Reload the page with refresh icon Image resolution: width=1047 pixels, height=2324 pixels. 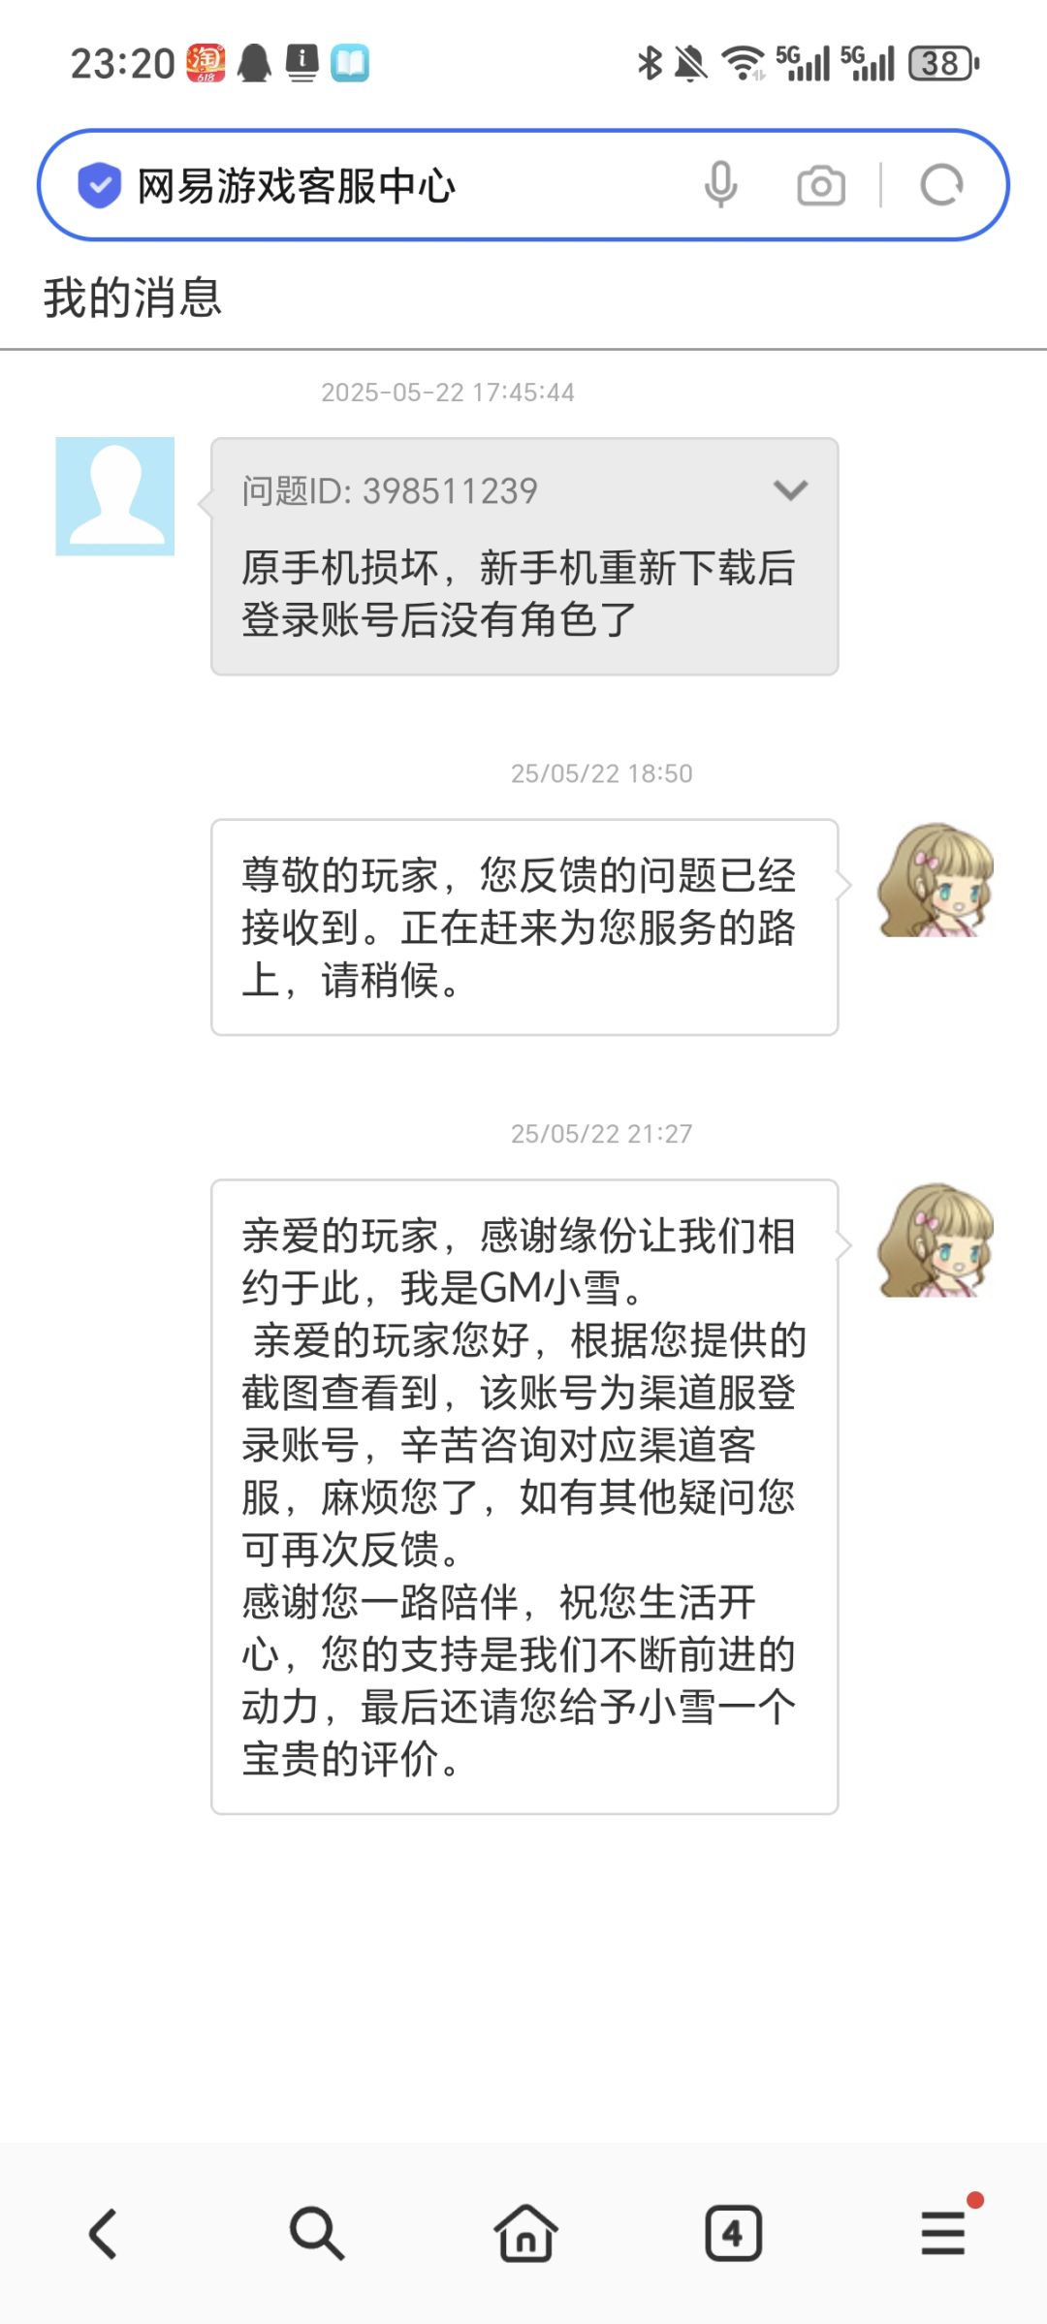tap(941, 185)
